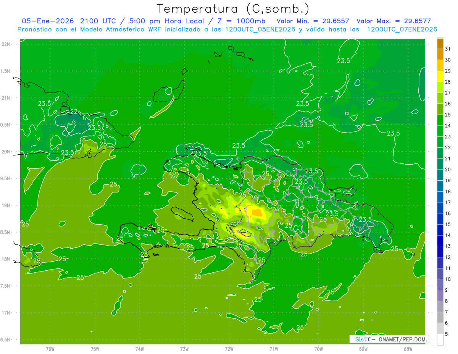The width and height of the screenshot is (458, 354).
Task: Click the '15' label on the color scale
Action: [448, 224]
